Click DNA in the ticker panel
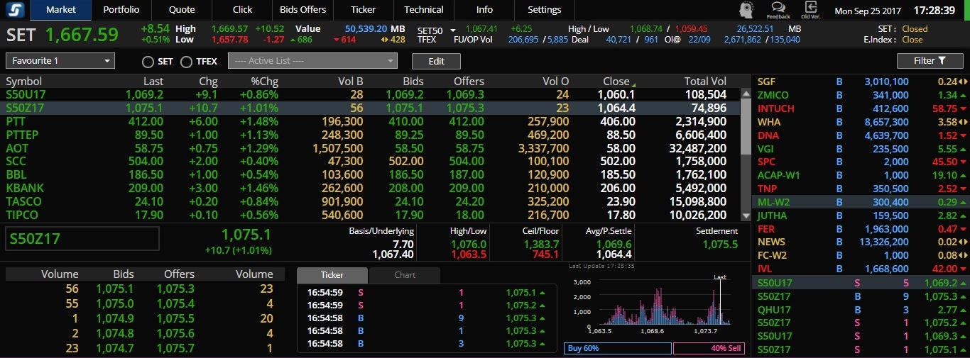The width and height of the screenshot is (970, 358). 768,136
